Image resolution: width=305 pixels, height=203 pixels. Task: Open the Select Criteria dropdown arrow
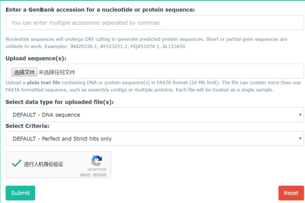click(300, 139)
